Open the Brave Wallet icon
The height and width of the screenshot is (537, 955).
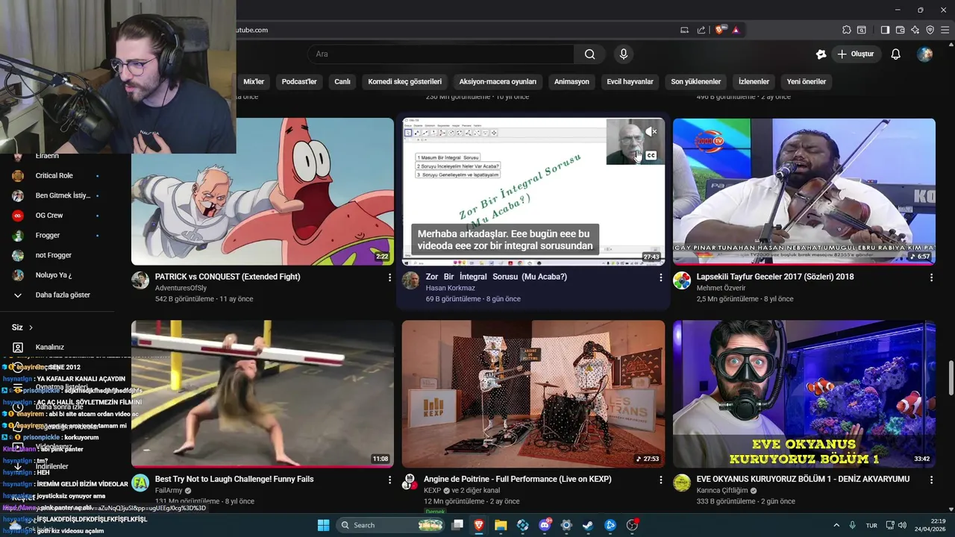pos(900,30)
